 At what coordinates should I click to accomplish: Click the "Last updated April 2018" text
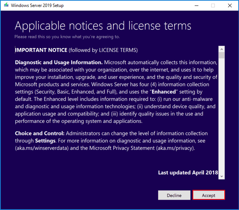[x=188, y=173]
